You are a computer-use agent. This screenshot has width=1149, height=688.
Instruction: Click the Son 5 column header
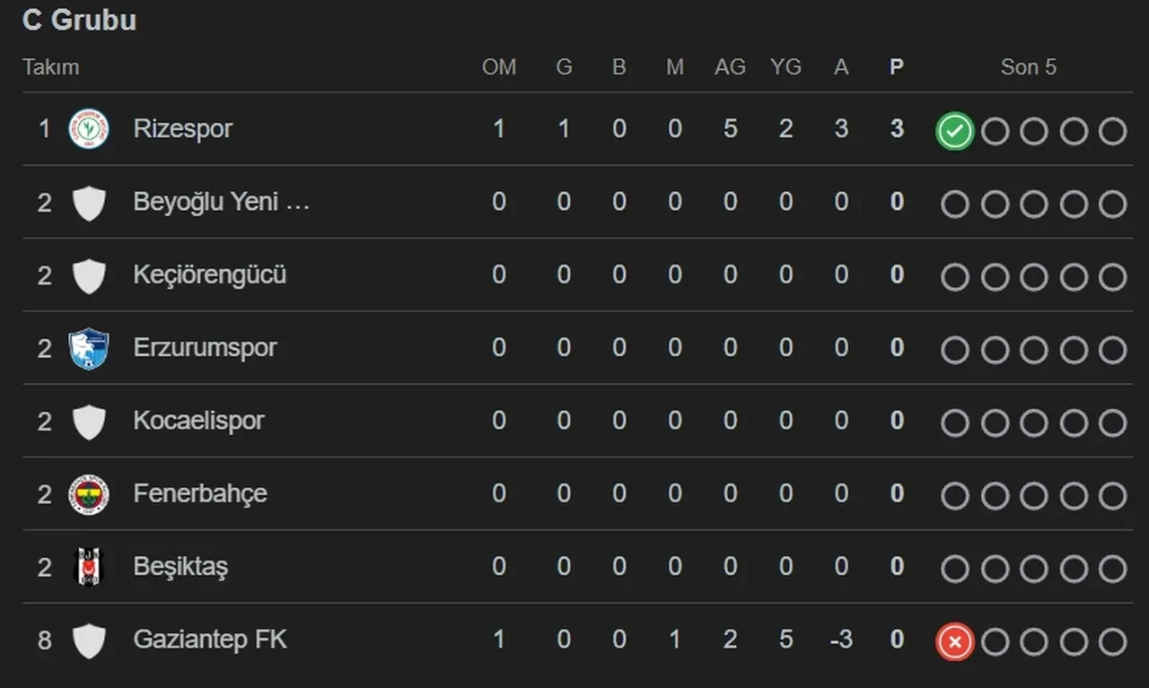coord(1028,67)
